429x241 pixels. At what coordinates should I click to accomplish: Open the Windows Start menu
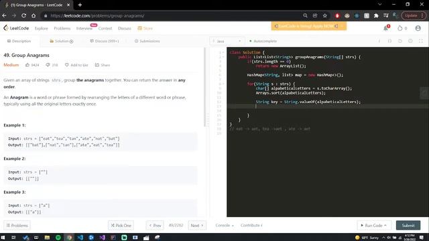click(x=3, y=238)
